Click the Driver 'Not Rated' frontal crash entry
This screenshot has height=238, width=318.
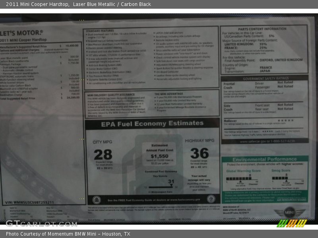(285, 83)
